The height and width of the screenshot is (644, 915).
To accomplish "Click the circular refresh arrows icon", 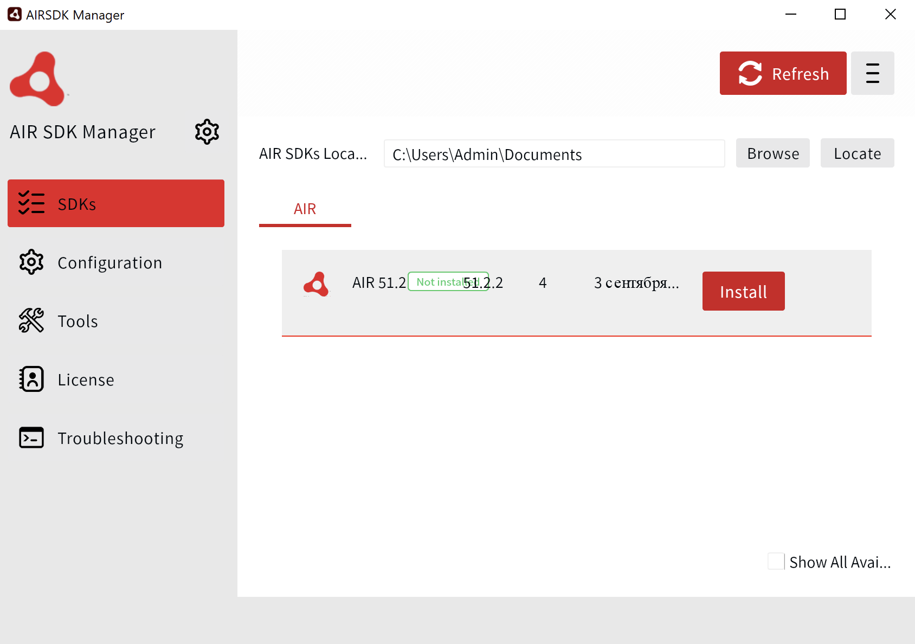I will point(750,73).
